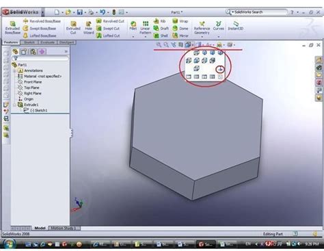This screenshot has width=324, height=251.
Task: Switch to the Evaluate tab
Action: [47, 42]
